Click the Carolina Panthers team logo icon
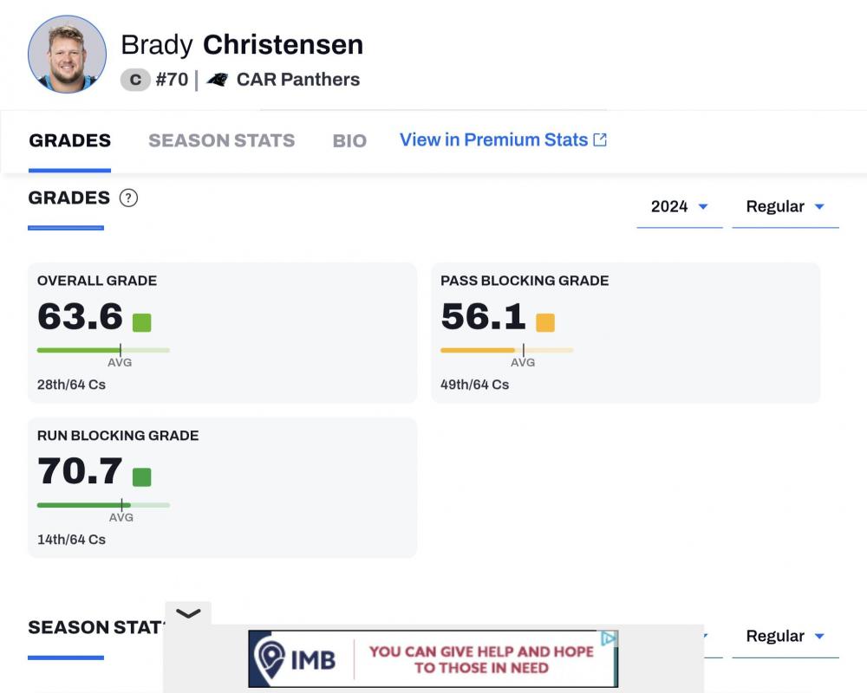This screenshot has height=693, width=867. tap(217, 80)
